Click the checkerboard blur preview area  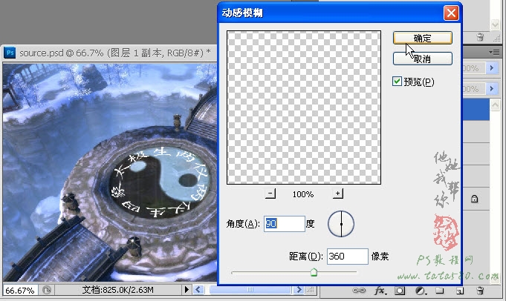point(304,107)
